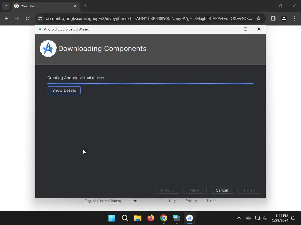
Task: Select the YouTube browser tab
Action: click(x=46, y=6)
